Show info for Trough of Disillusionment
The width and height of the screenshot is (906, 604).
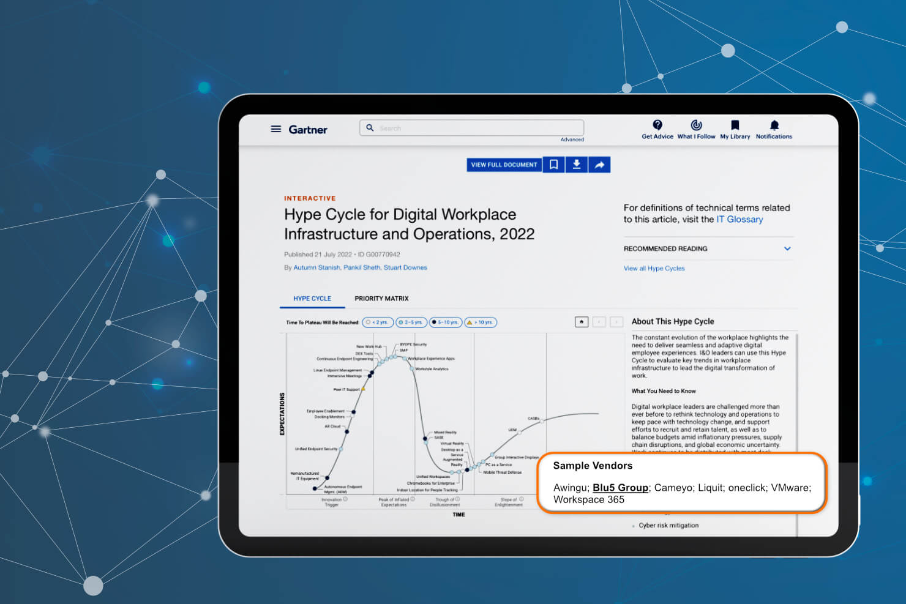pyautogui.click(x=458, y=499)
